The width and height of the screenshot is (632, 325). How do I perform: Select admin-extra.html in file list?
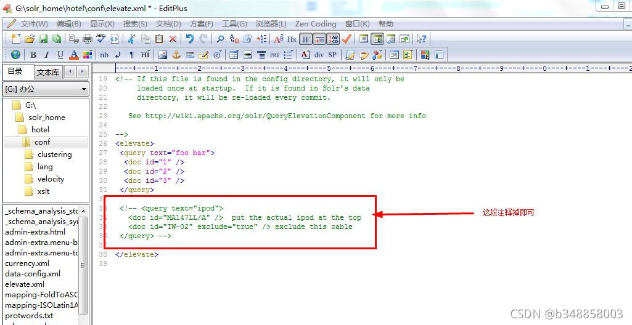(x=35, y=232)
